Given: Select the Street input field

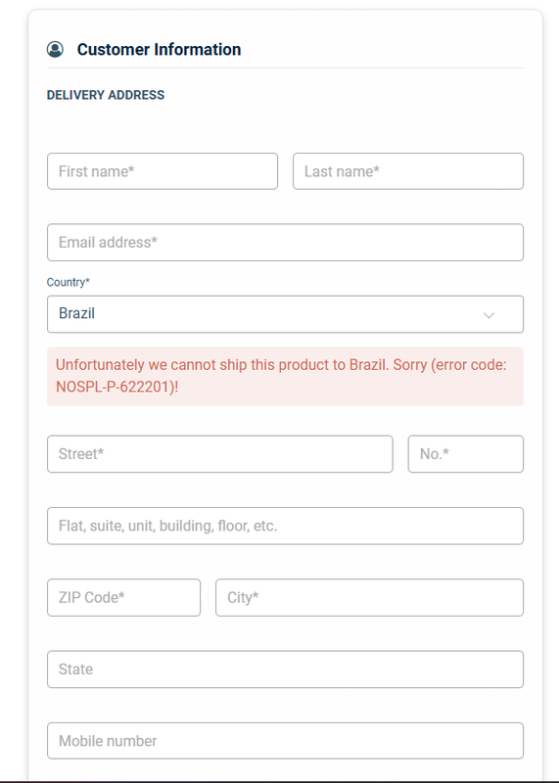Looking at the screenshot, I should [x=220, y=454].
